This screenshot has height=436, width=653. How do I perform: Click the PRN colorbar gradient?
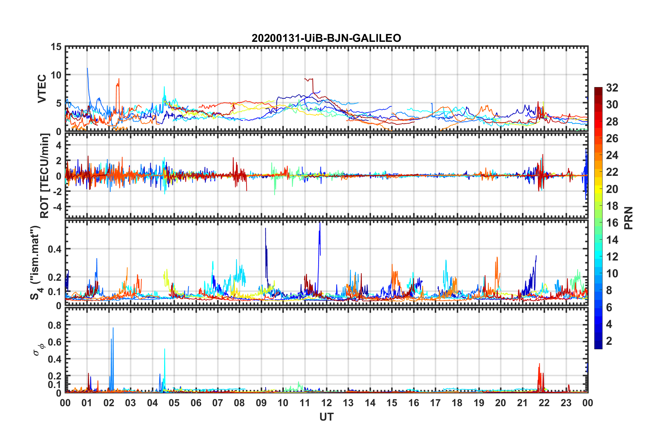point(598,218)
